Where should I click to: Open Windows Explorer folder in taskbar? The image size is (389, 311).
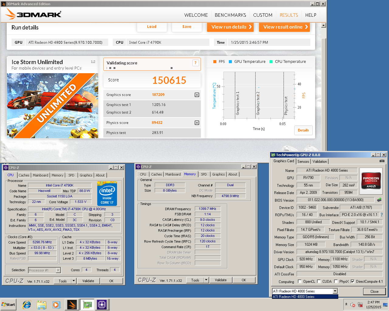42,305
